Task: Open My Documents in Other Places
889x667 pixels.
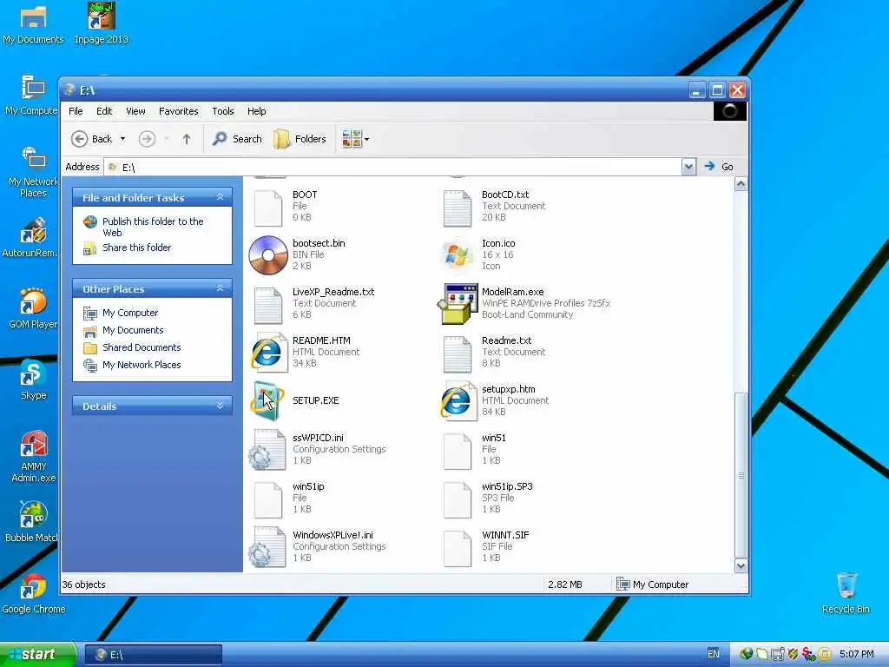Action: click(x=133, y=330)
